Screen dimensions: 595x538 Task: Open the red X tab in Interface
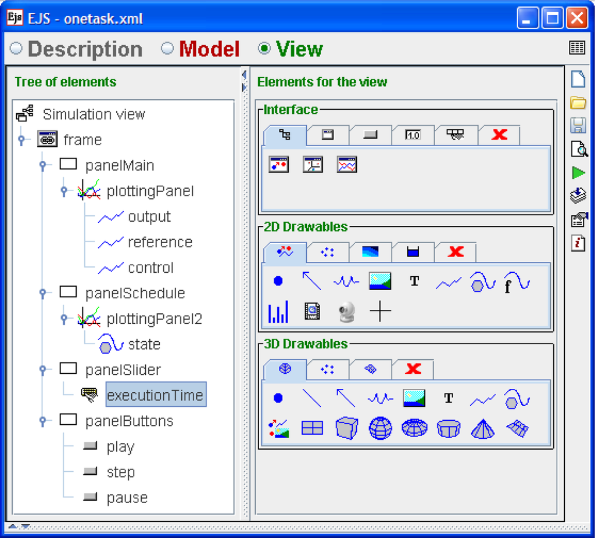point(499,135)
